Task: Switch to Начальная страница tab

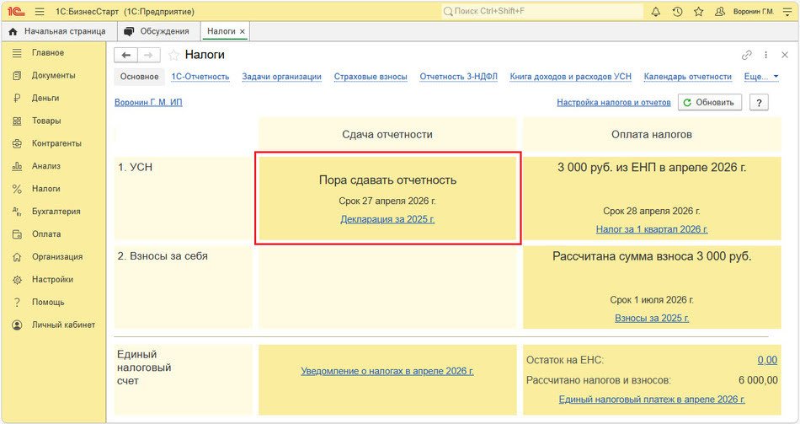Action: tap(57, 31)
